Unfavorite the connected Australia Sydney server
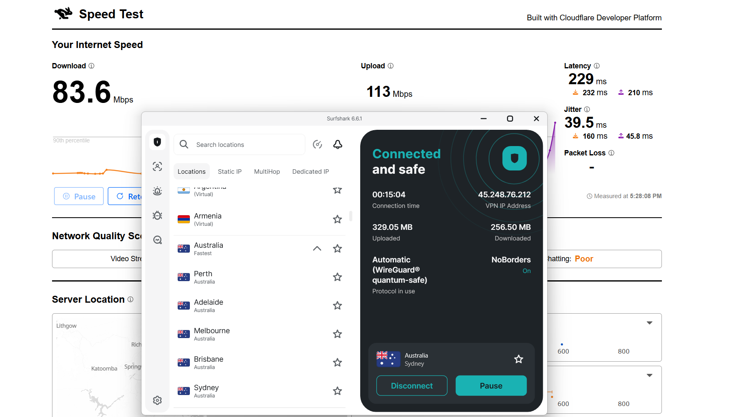 pyautogui.click(x=518, y=359)
